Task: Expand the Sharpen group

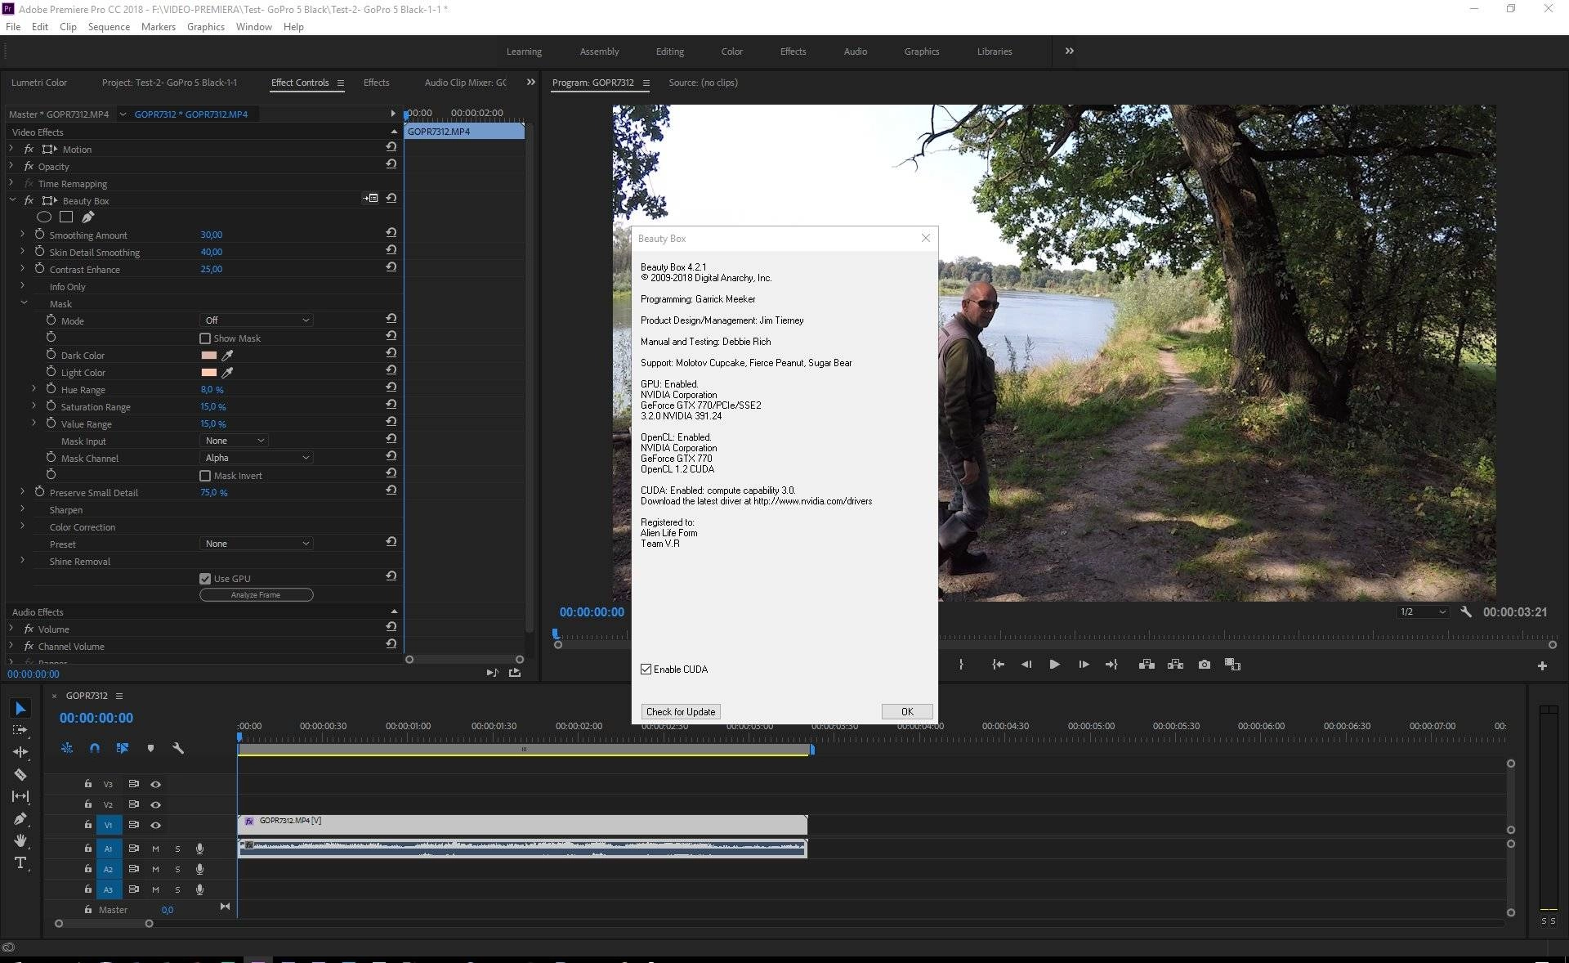Action: tap(23, 509)
